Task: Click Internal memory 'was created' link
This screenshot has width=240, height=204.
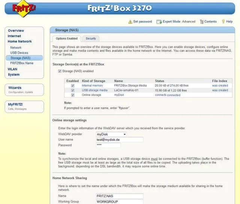Action: pos(220,85)
